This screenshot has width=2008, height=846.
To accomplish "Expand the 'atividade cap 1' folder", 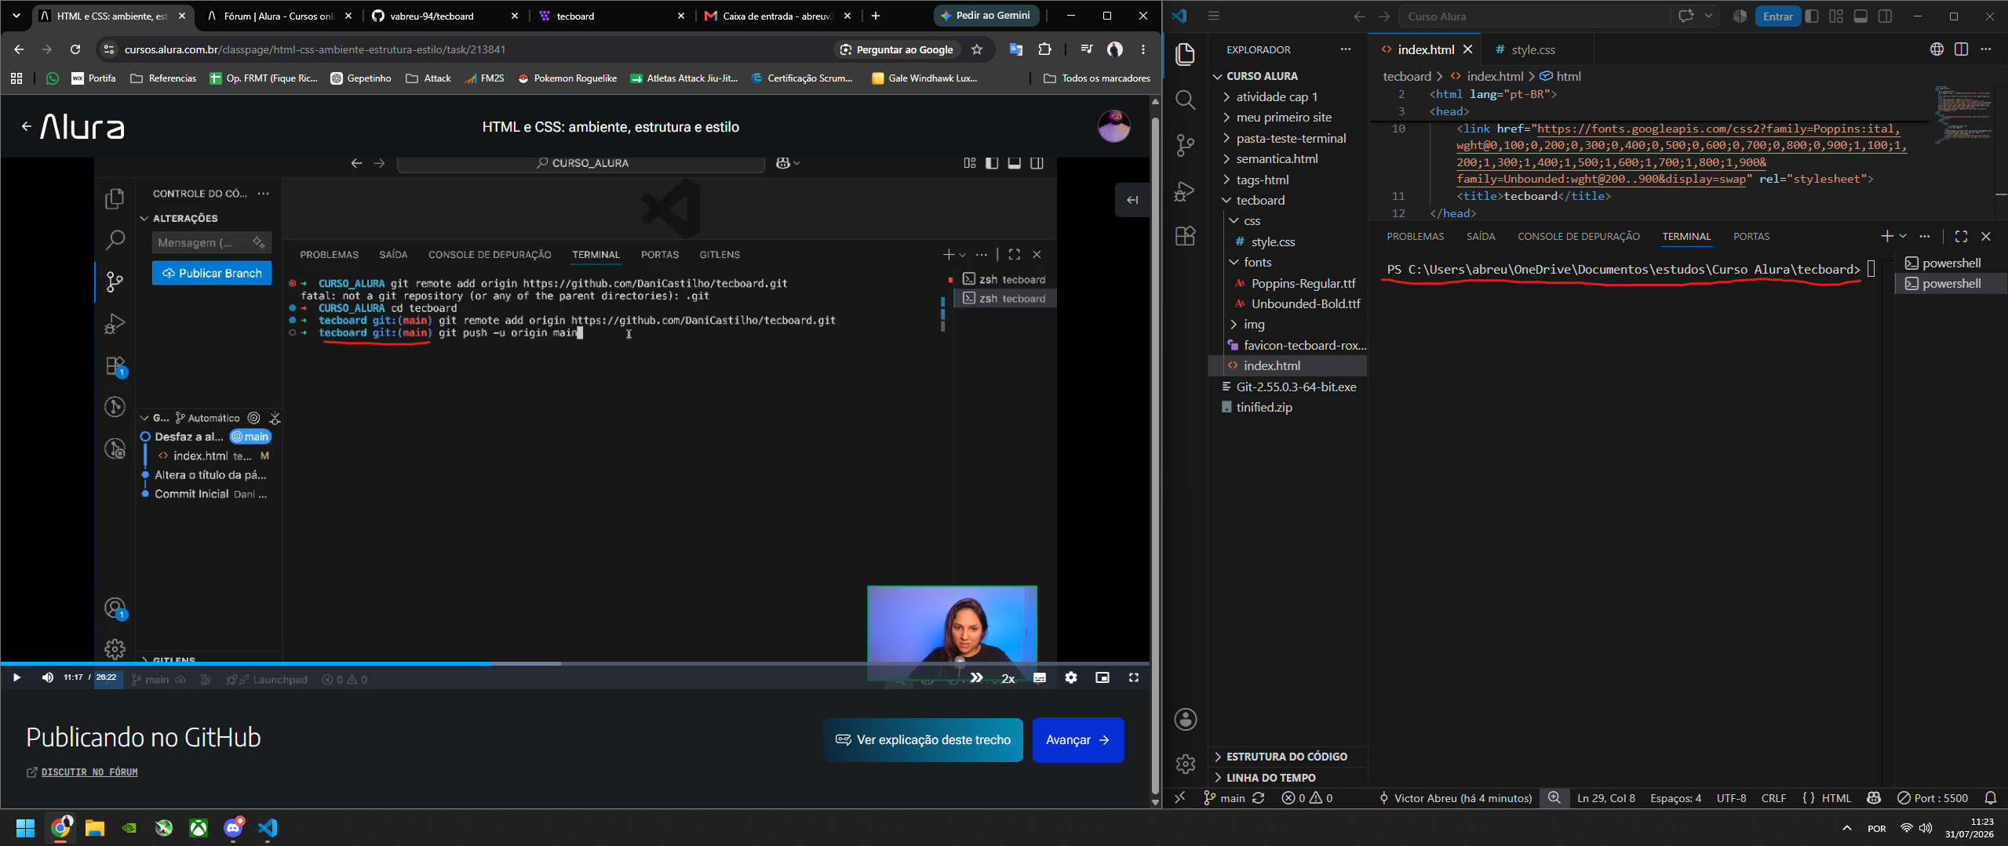I will pyautogui.click(x=1288, y=96).
